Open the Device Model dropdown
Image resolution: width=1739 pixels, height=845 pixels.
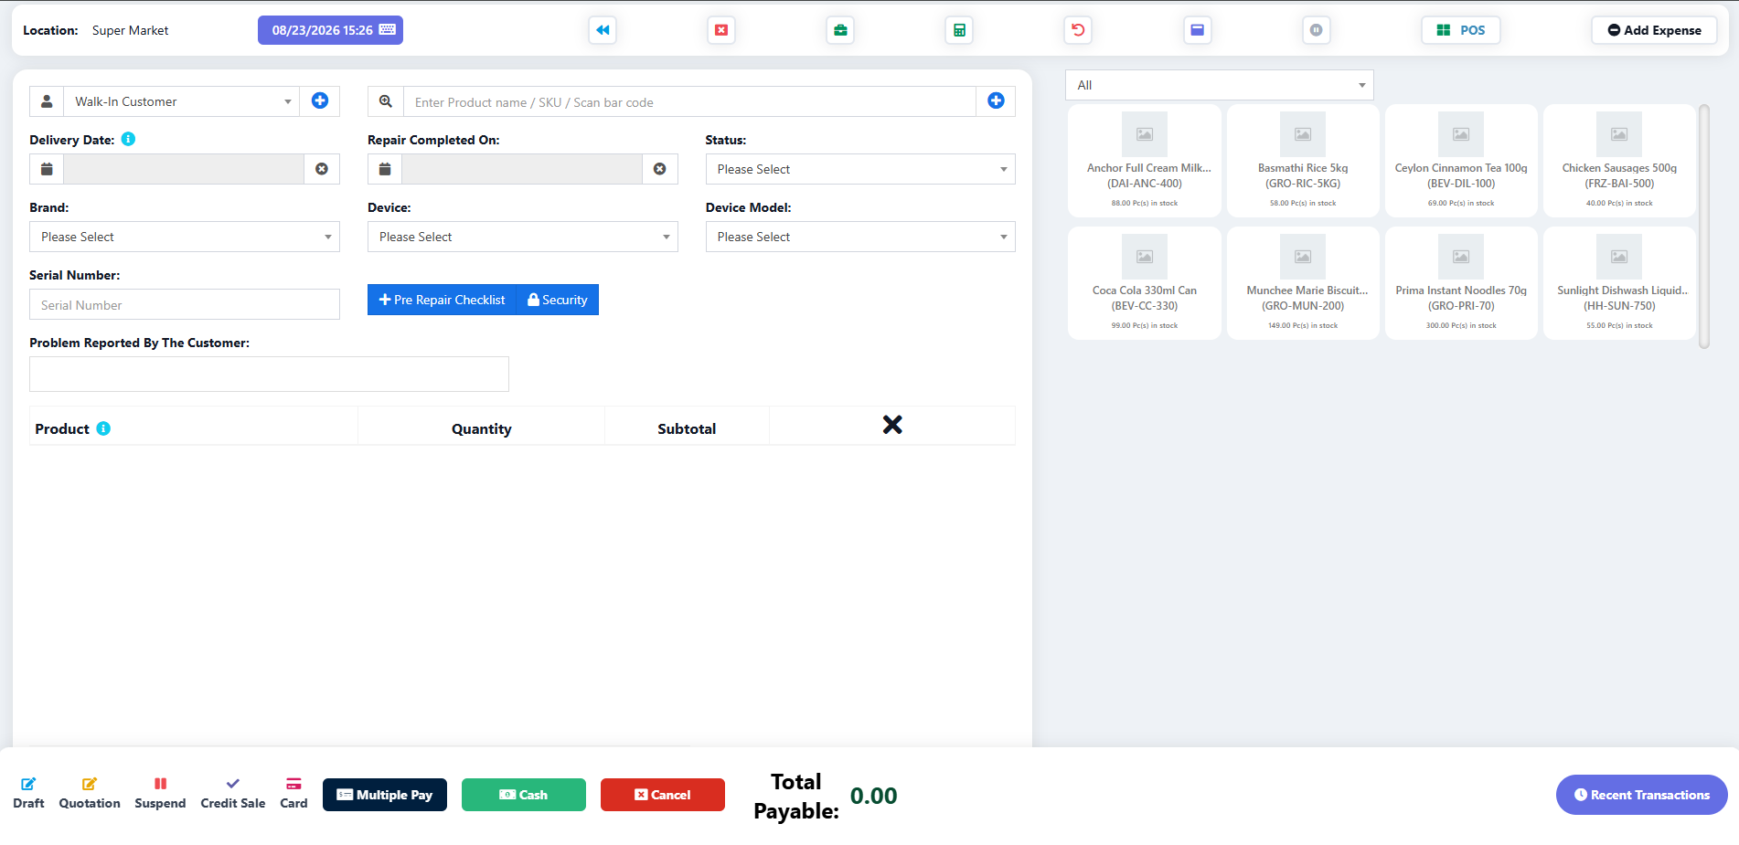pyautogui.click(x=860, y=237)
